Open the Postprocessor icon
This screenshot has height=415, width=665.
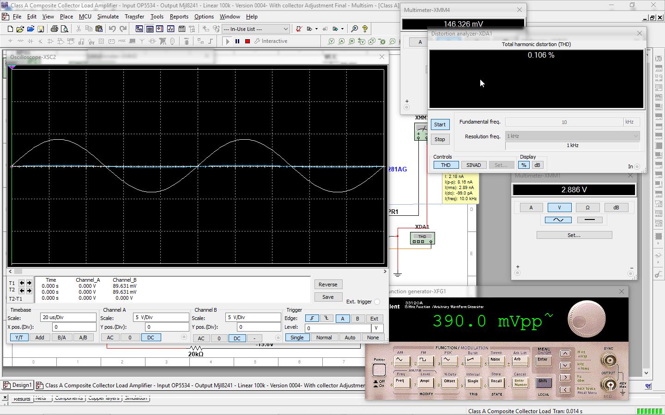pos(181,29)
